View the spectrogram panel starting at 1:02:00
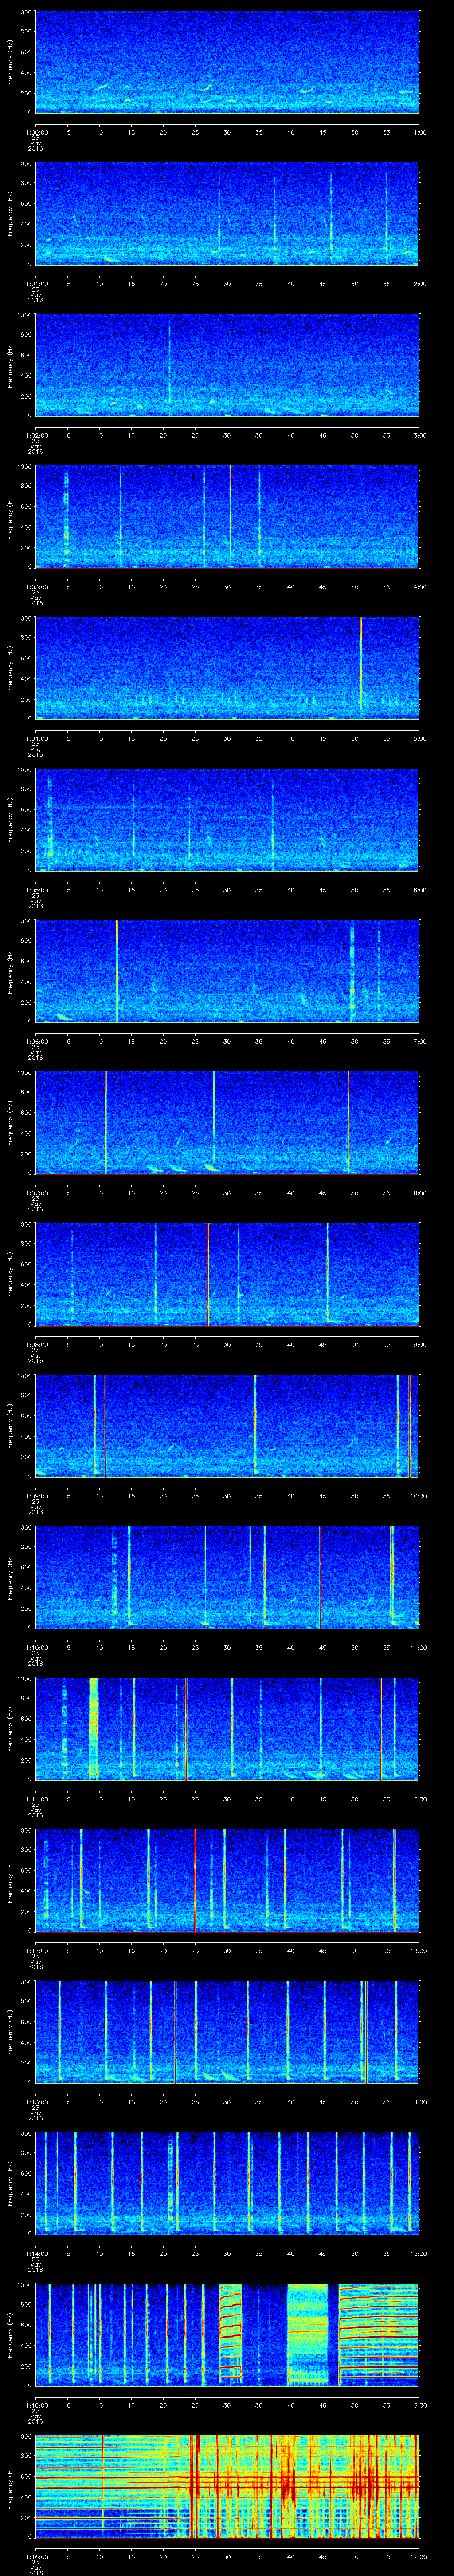Image resolution: width=454 pixels, height=2576 pixels. [x=227, y=365]
